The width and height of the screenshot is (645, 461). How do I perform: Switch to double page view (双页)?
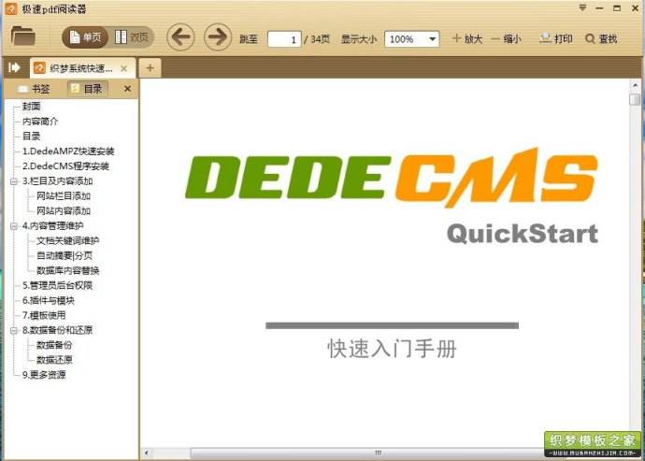[x=131, y=37]
